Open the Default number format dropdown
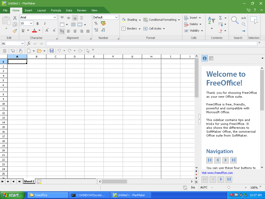 tap(116, 17)
